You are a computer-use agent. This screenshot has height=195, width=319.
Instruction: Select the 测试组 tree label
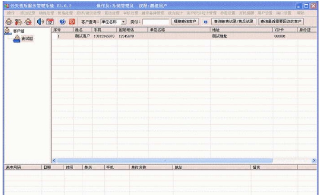click(27, 38)
